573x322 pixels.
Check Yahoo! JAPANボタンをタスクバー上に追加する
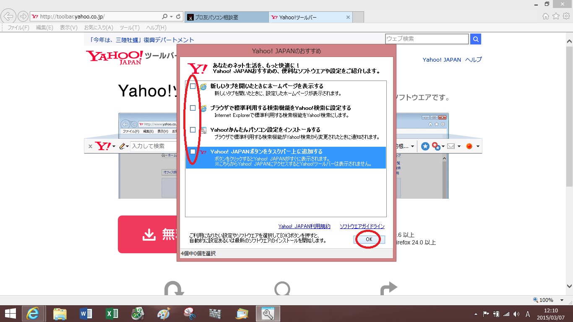coord(193,152)
